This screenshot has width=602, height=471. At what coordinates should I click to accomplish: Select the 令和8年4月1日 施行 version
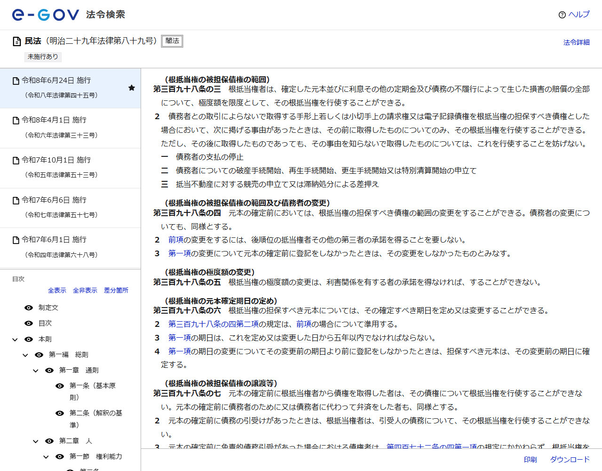[x=70, y=128]
